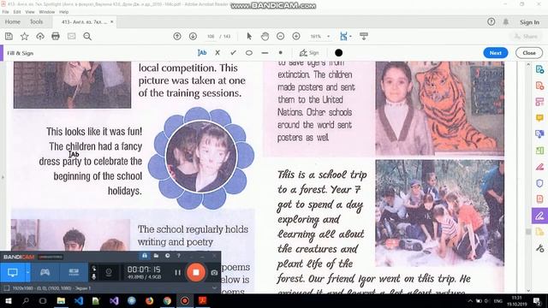Expand the fit page options arrow
548x308 pixels.
[x=350, y=36]
